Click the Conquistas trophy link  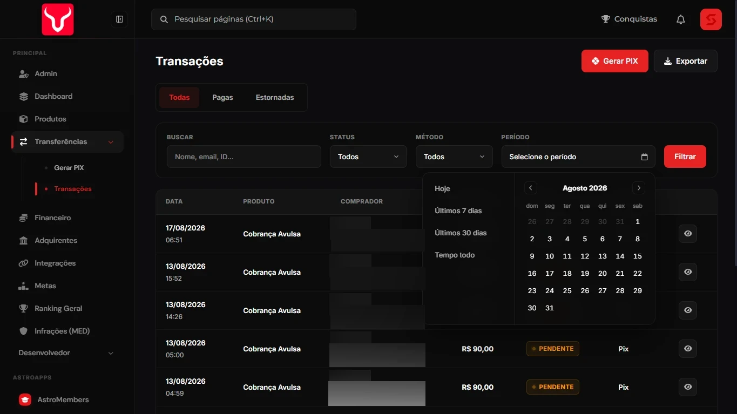pos(629,19)
